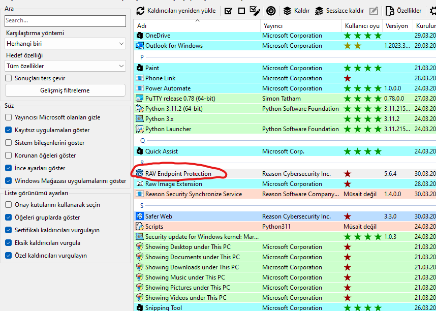The height and width of the screenshot is (311, 436).
Task: Click the Phone Link app icon
Action: (x=140, y=78)
